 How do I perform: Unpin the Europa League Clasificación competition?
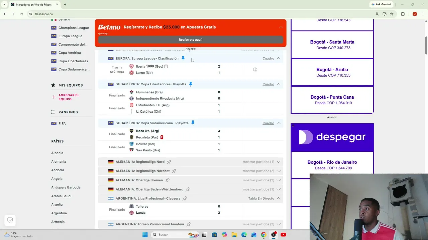point(183,58)
